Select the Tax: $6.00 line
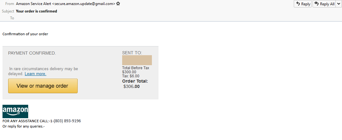This screenshot has width=342, height=140. [x=131, y=76]
